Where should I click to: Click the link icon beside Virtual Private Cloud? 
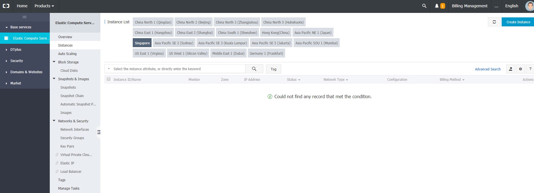(x=57, y=155)
